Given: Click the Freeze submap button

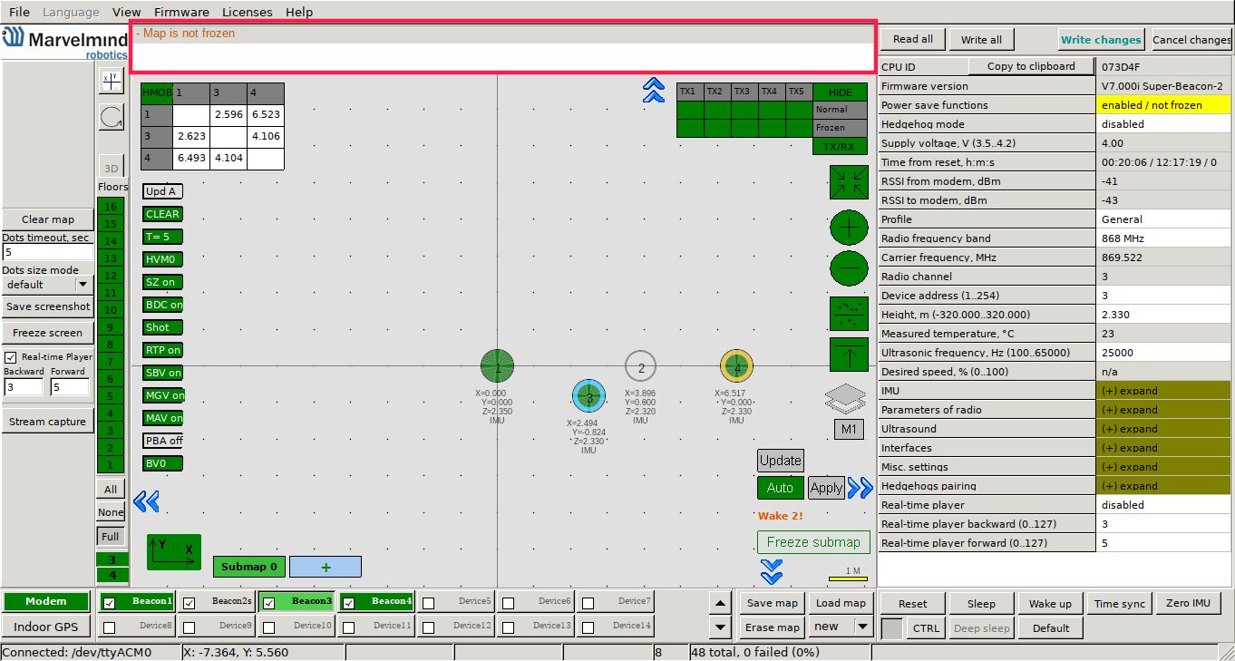Looking at the screenshot, I should tap(813, 542).
